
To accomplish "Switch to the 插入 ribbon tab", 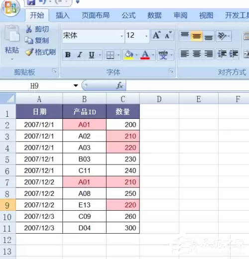I will pyautogui.click(x=62, y=15).
